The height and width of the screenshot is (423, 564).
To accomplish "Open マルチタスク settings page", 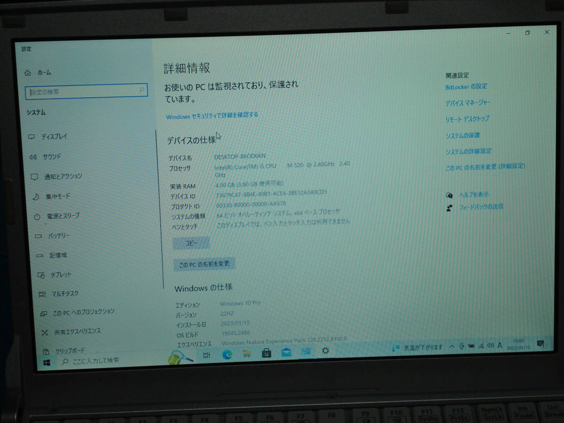I will click(x=59, y=294).
